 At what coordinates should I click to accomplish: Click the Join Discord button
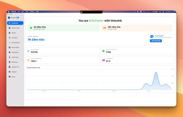(x=156, y=41)
